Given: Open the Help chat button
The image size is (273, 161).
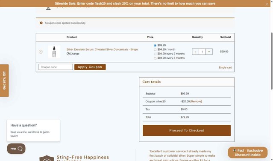Looking at the screenshot, I should pos(16,149).
